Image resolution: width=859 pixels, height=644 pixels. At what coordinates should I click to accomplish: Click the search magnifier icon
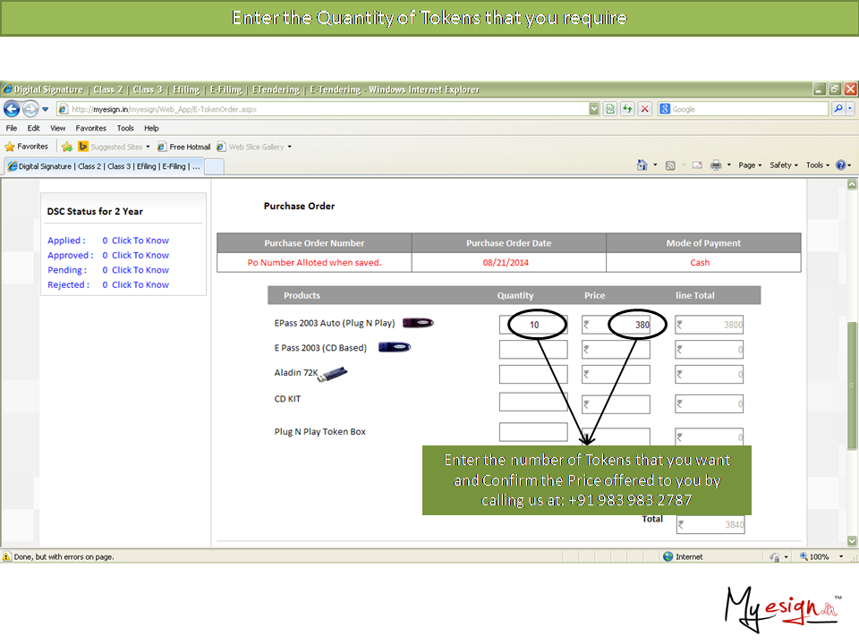coord(838,109)
